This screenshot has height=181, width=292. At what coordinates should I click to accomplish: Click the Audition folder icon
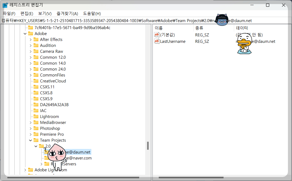click(36, 46)
